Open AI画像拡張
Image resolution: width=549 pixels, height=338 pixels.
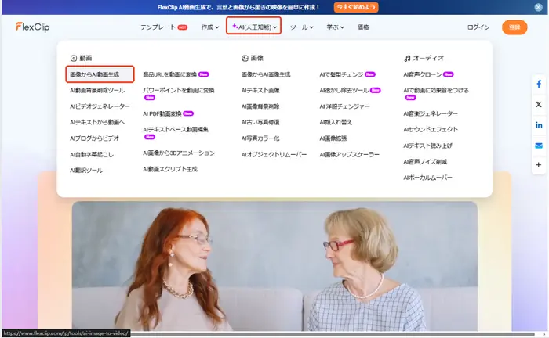point(333,138)
